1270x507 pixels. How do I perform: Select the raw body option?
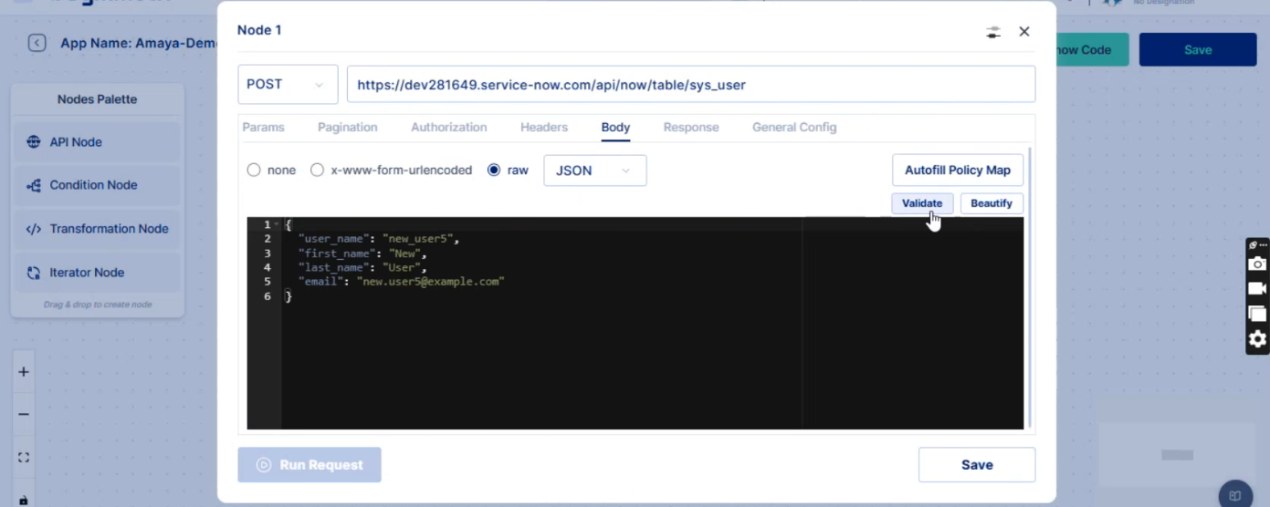pos(494,171)
